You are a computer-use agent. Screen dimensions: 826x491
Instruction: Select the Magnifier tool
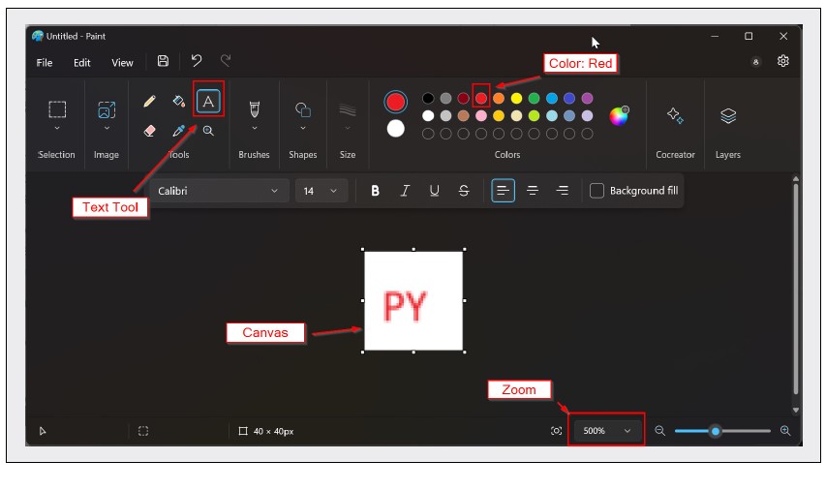207,131
